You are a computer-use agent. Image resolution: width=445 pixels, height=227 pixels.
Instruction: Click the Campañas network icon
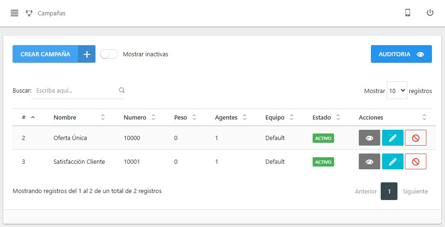click(x=29, y=13)
